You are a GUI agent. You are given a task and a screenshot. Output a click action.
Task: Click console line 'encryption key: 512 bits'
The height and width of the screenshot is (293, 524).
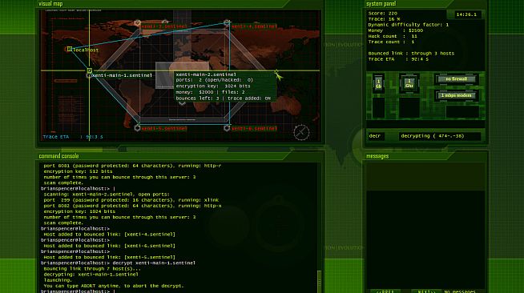(x=78, y=171)
